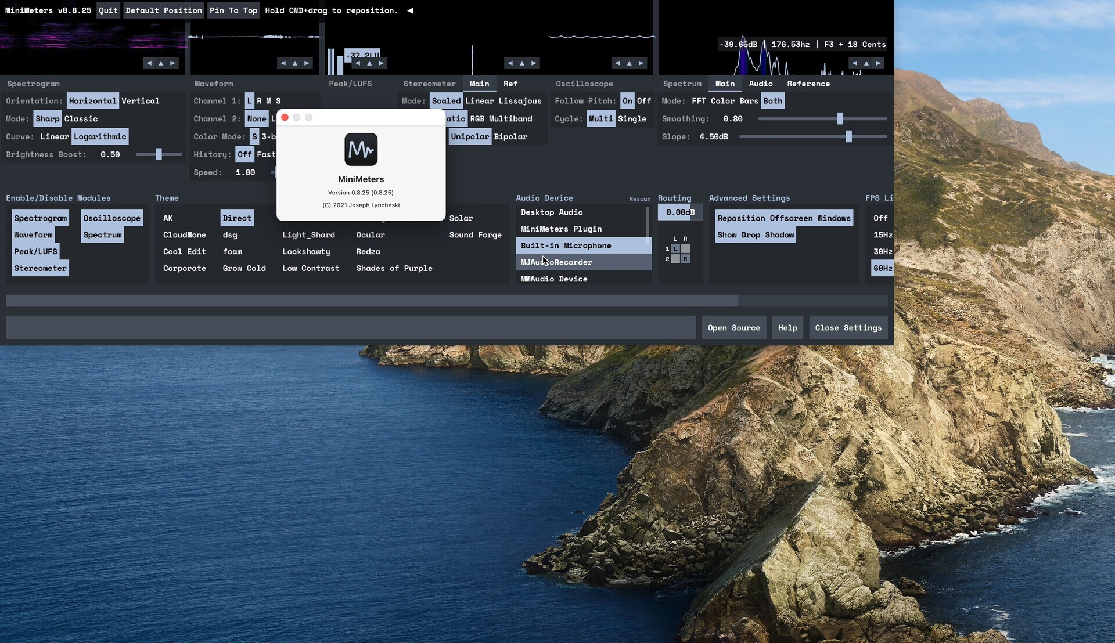Toggle routing cell for input 1 to L
Viewport: 1115px width, 643px height.
pyautogui.click(x=675, y=249)
